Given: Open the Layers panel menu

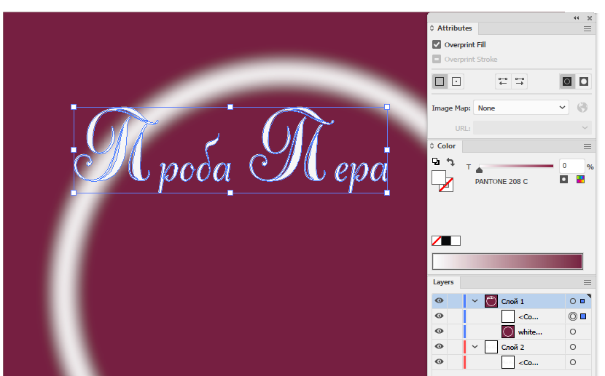Looking at the screenshot, I should coord(588,282).
